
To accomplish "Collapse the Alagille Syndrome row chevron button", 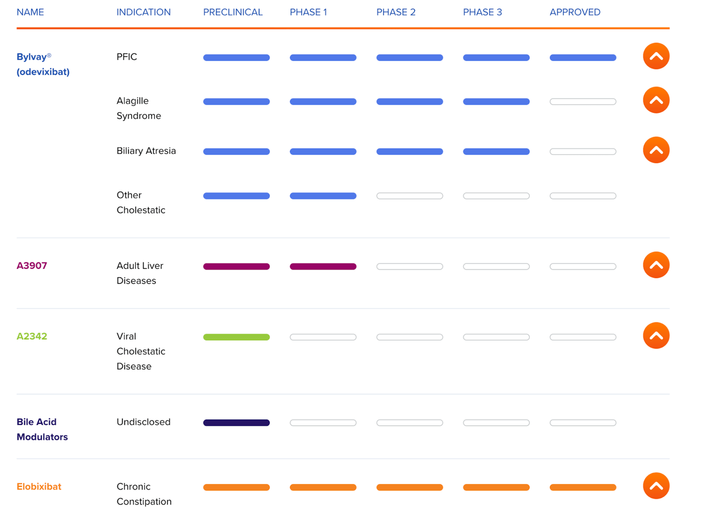I will (656, 100).
